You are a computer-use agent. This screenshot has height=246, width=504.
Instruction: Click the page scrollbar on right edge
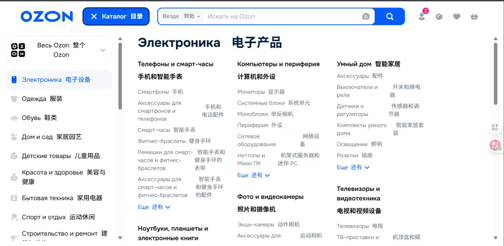click(x=496, y=73)
